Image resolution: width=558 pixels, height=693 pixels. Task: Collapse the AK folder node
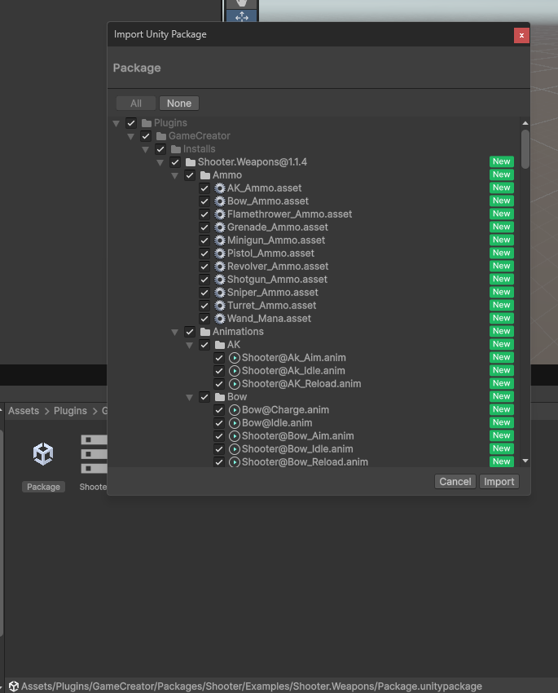(x=189, y=345)
